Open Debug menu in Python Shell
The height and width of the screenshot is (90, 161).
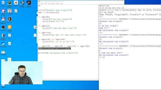[110, 8]
